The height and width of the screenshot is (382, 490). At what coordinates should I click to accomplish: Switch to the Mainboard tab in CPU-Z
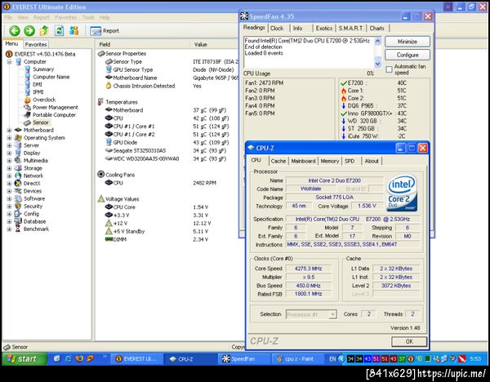point(303,161)
